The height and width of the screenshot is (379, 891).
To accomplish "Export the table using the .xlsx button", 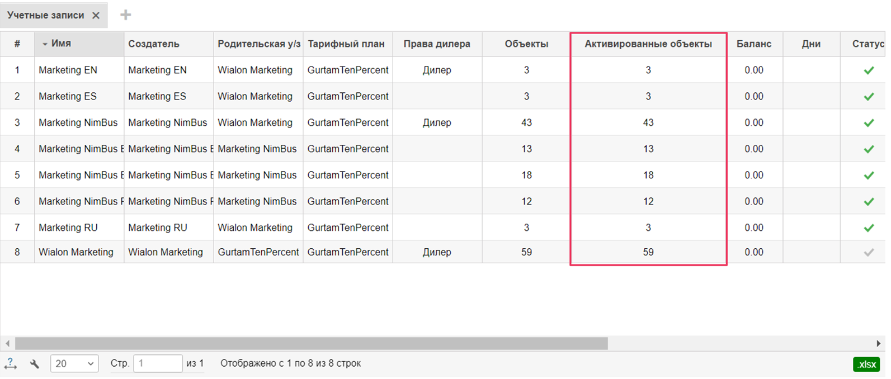I will (x=866, y=364).
